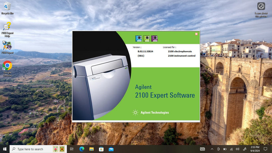Open the notification center

point(265,149)
